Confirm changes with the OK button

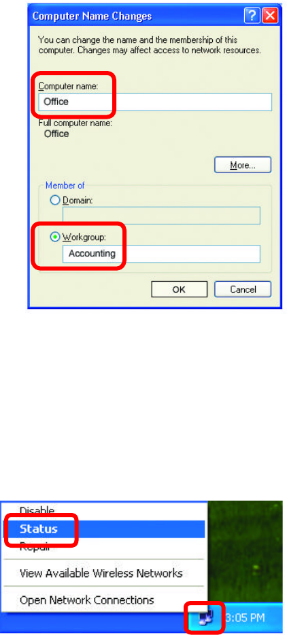click(x=179, y=290)
